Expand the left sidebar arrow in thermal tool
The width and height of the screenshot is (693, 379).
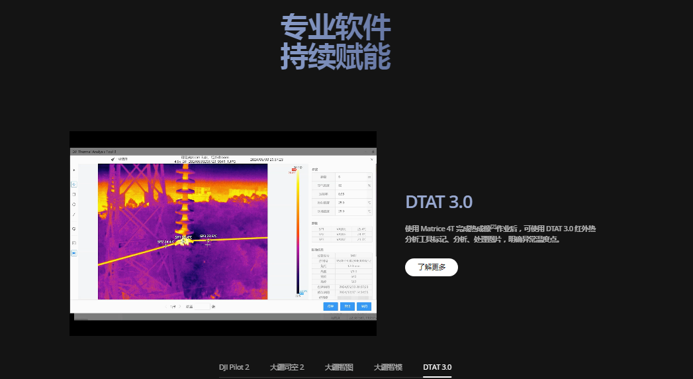tap(74, 170)
